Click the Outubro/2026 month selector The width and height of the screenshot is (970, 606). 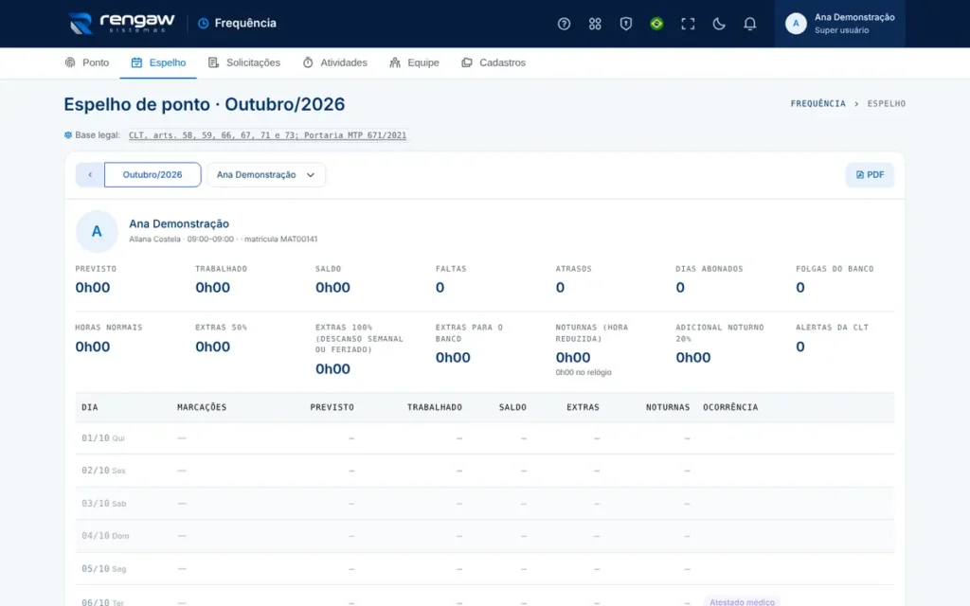click(153, 175)
